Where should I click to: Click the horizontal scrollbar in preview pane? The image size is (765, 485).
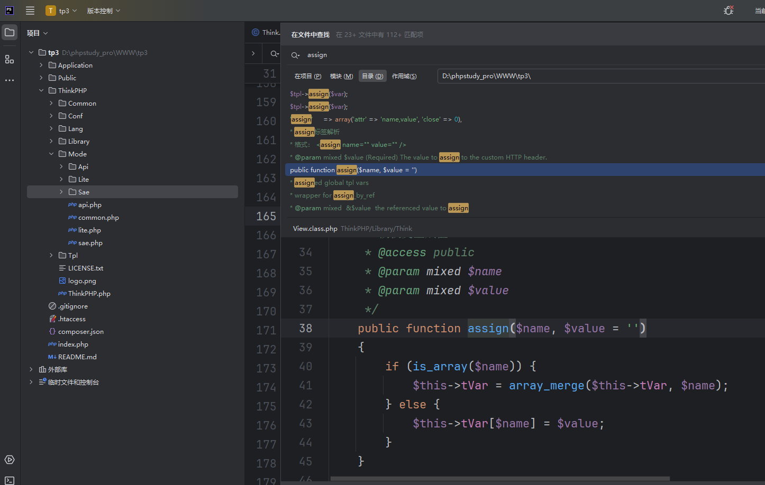499,479
